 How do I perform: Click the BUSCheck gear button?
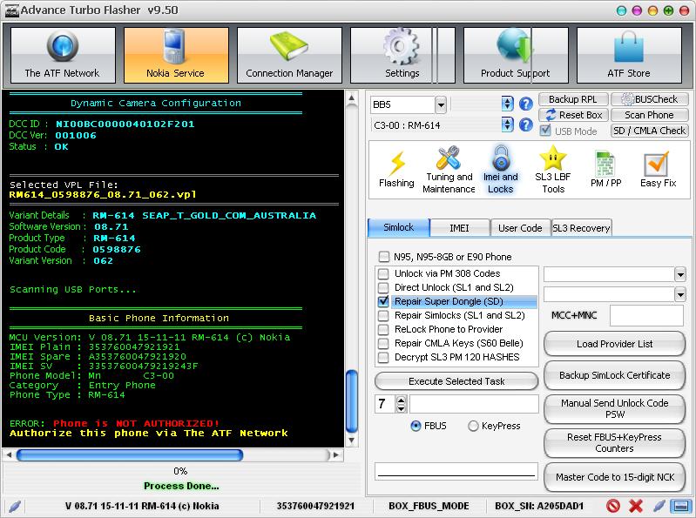tap(649, 99)
